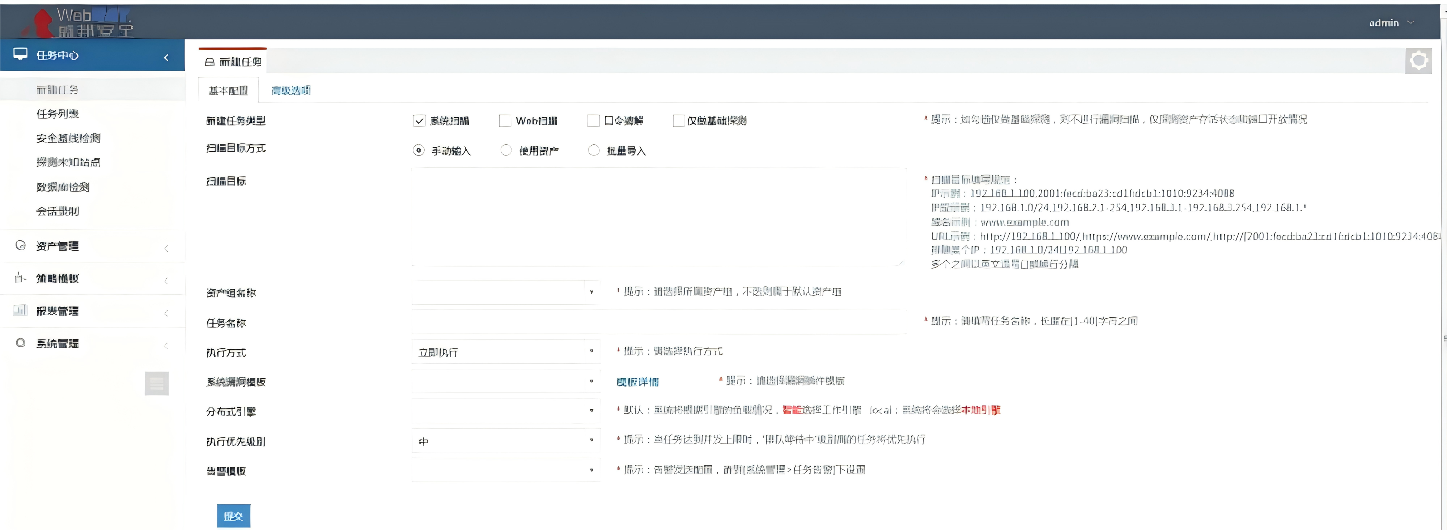Uncheck the 系统扫描 checkbox
Viewport: 1447px width, 530px height.
coord(419,121)
